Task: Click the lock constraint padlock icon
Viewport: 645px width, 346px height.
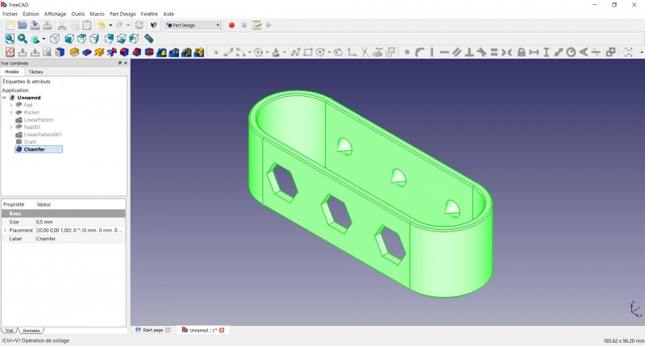Action: coord(521,52)
